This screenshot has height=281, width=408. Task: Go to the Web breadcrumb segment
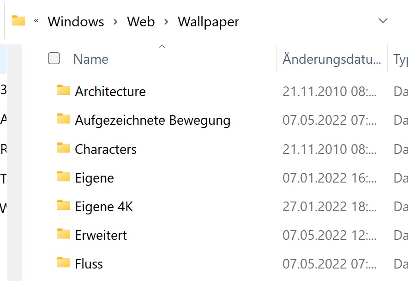(141, 21)
